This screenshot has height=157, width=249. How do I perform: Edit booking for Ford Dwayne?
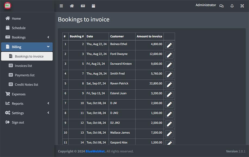pos(169,55)
